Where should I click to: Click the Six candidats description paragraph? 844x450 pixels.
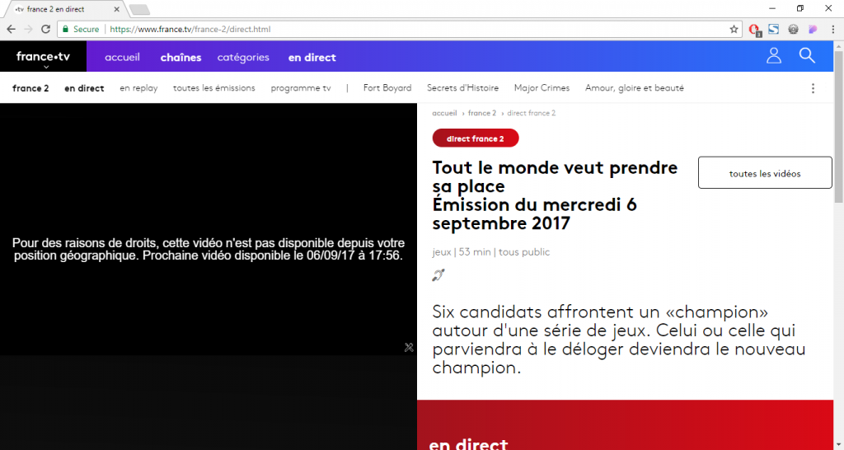(x=619, y=340)
